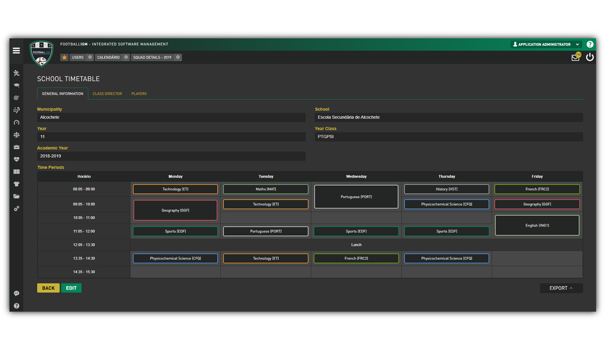Open the mail inbox icon
Screen dimensions: 606x341
point(576,57)
